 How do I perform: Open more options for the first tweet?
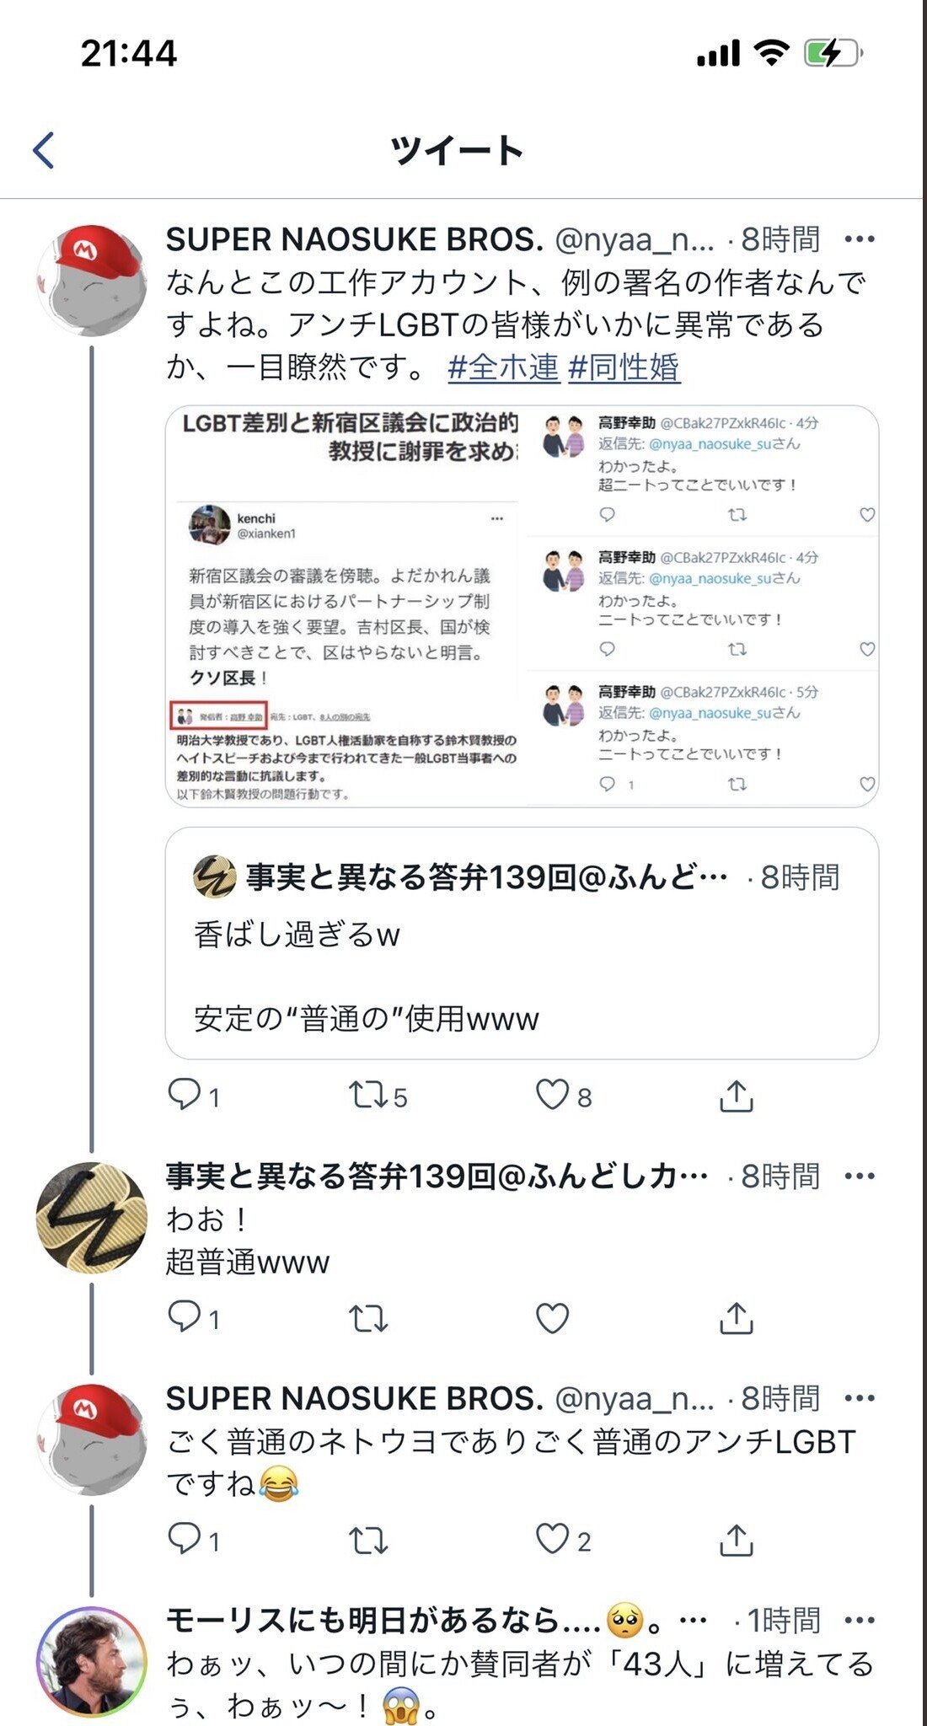[x=860, y=239]
